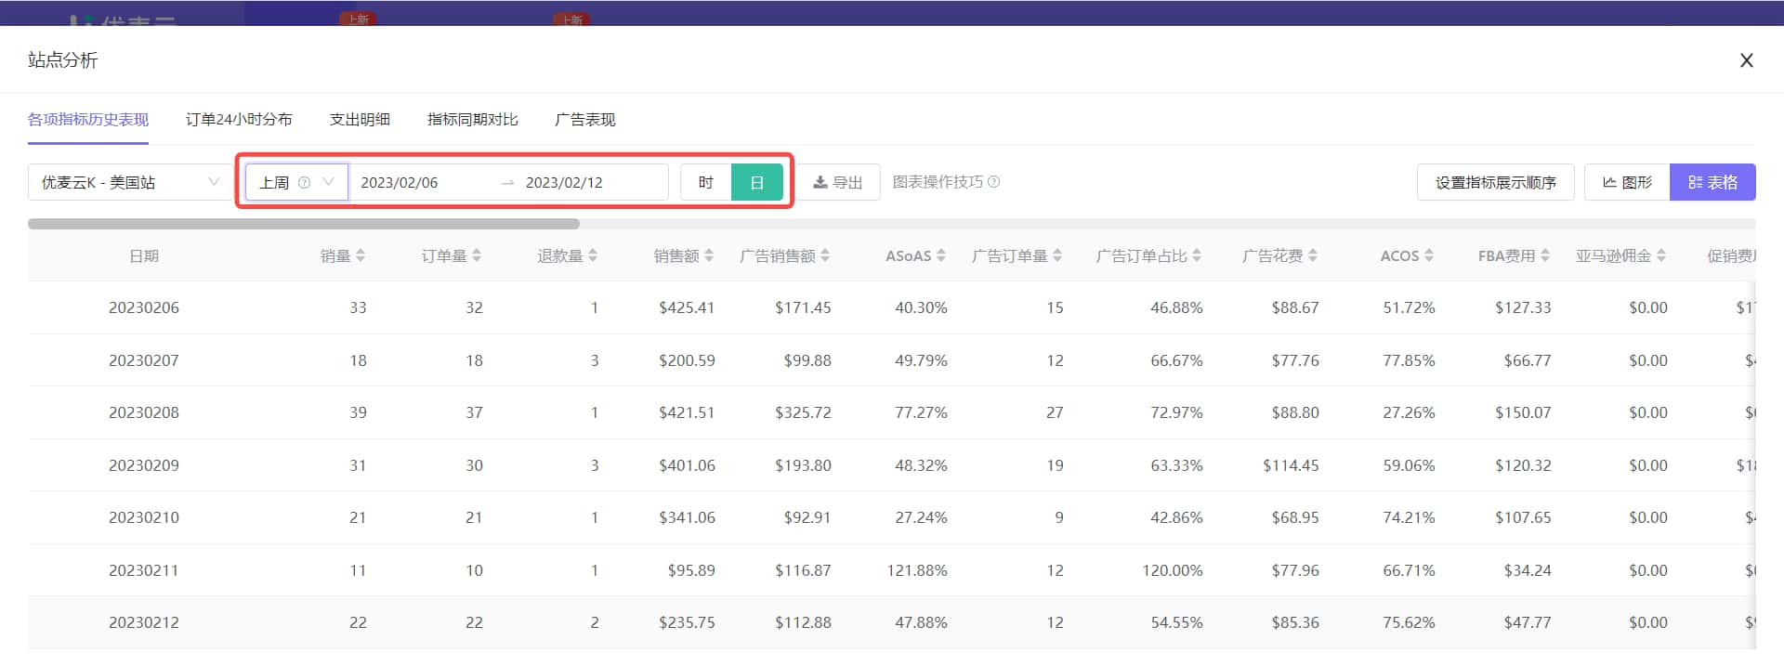This screenshot has height=666, width=1784.
Task: Click ad sales value $325.72
Action: point(803,412)
